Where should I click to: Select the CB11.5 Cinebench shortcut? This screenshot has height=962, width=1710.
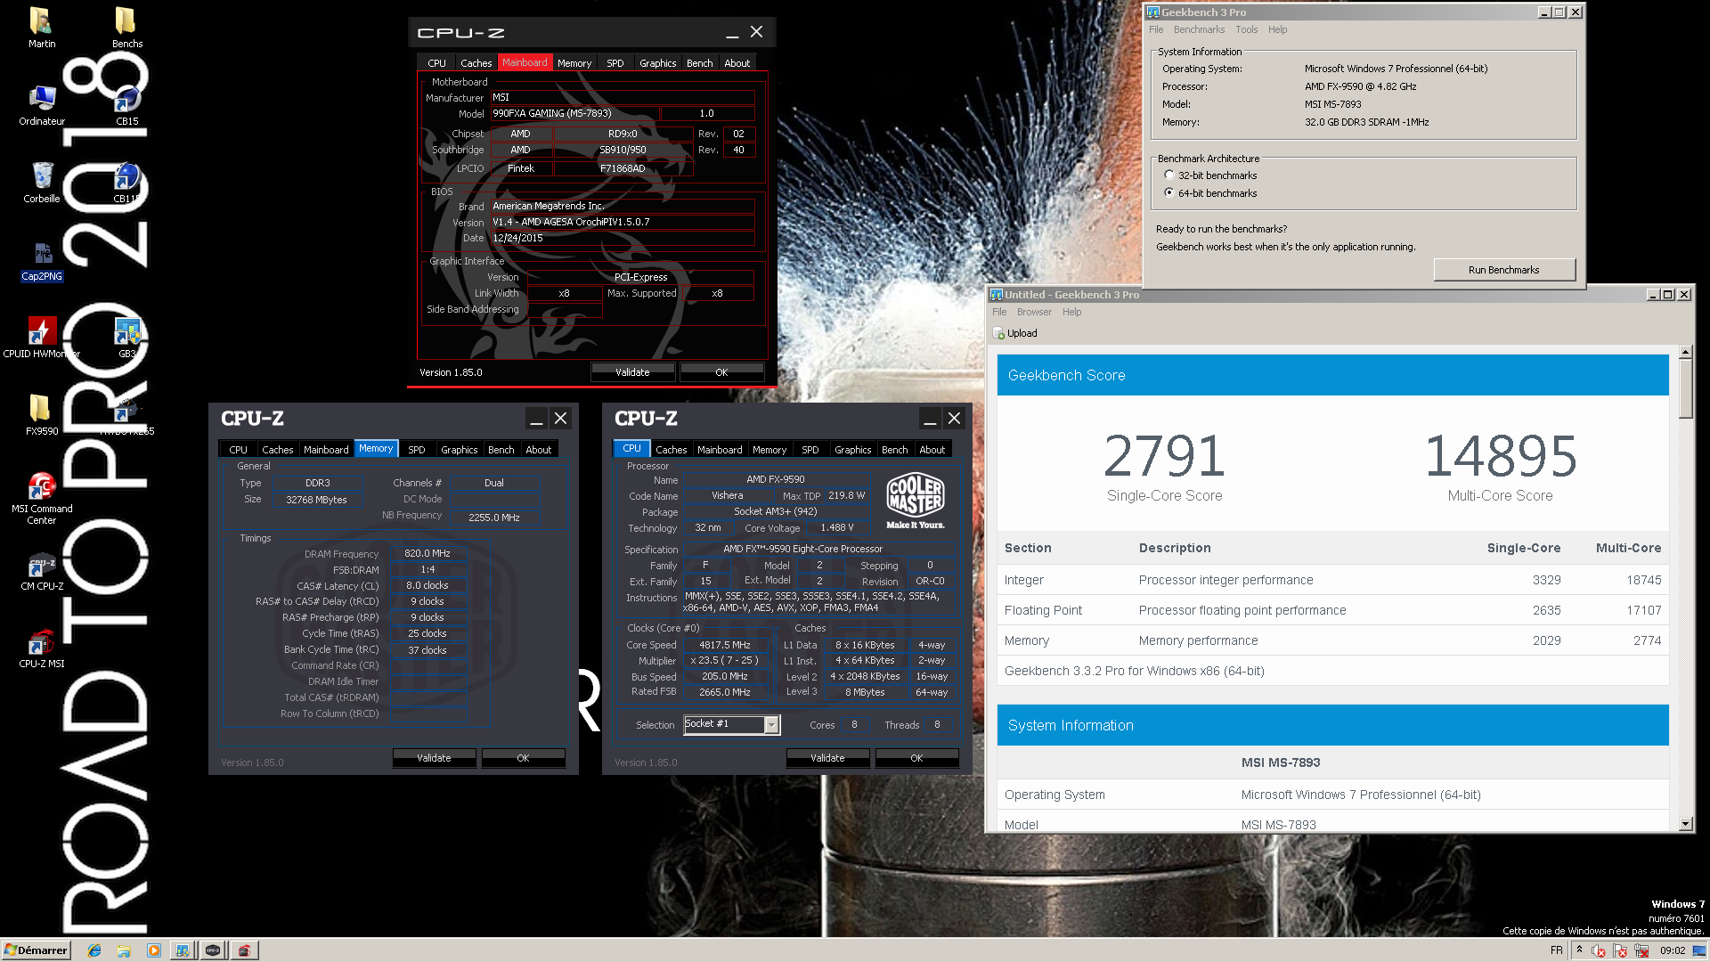tap(126, 183)
